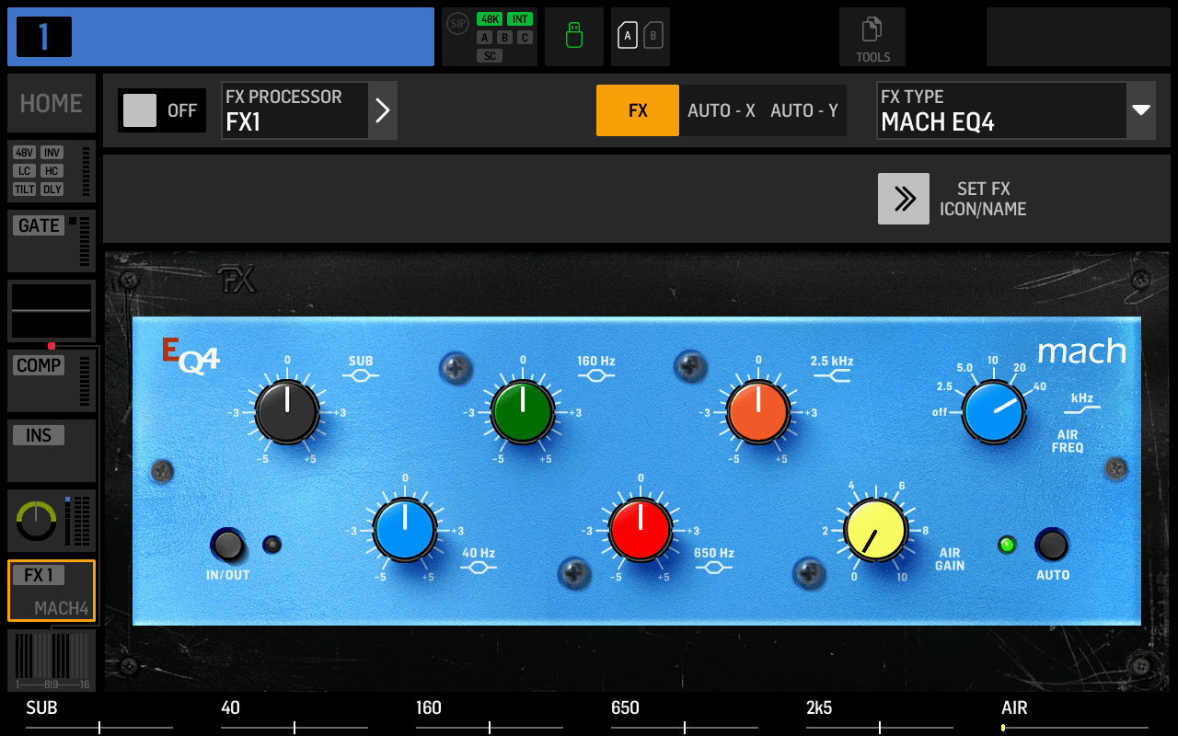Click the SIP indicator icon
The width and height of the screenshot is (1178, 736).
point(457,23)
